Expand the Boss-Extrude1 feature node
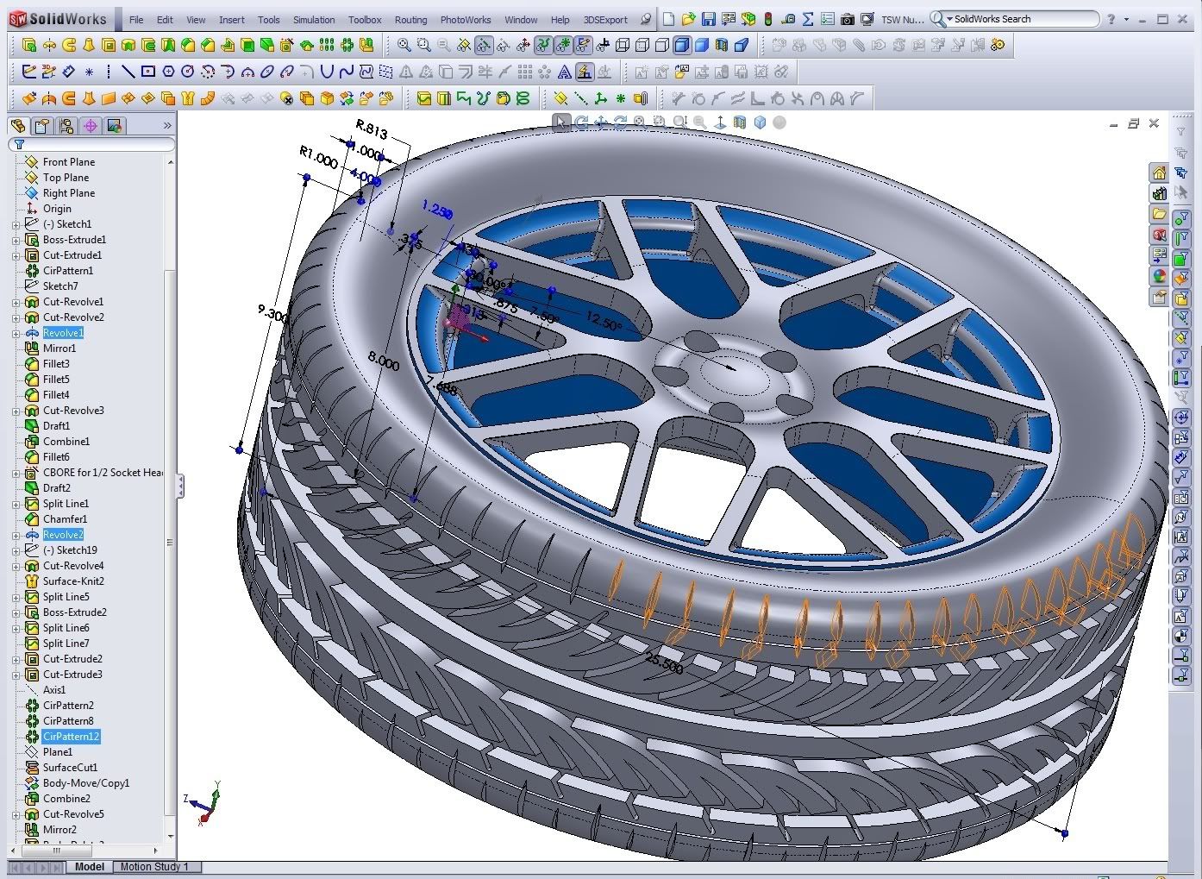The height and width of the screenshot is (879, 1202). coord(16,240)
